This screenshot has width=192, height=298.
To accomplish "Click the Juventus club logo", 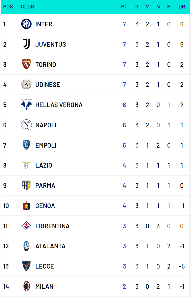I will [26, 44].
